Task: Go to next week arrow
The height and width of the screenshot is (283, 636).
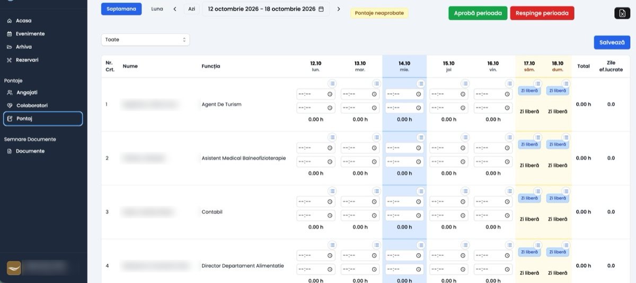Action: [x=339, y=9]
